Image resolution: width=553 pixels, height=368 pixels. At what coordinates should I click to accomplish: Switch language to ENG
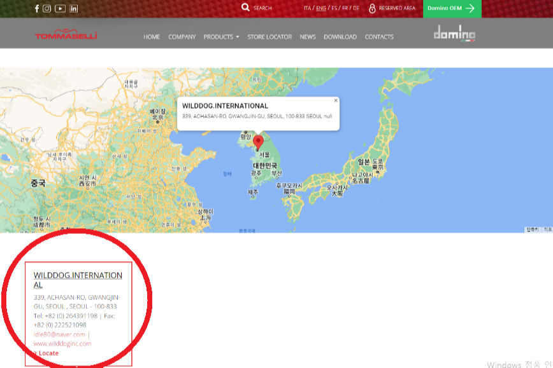pyautogui.click(x=321, y=8)
